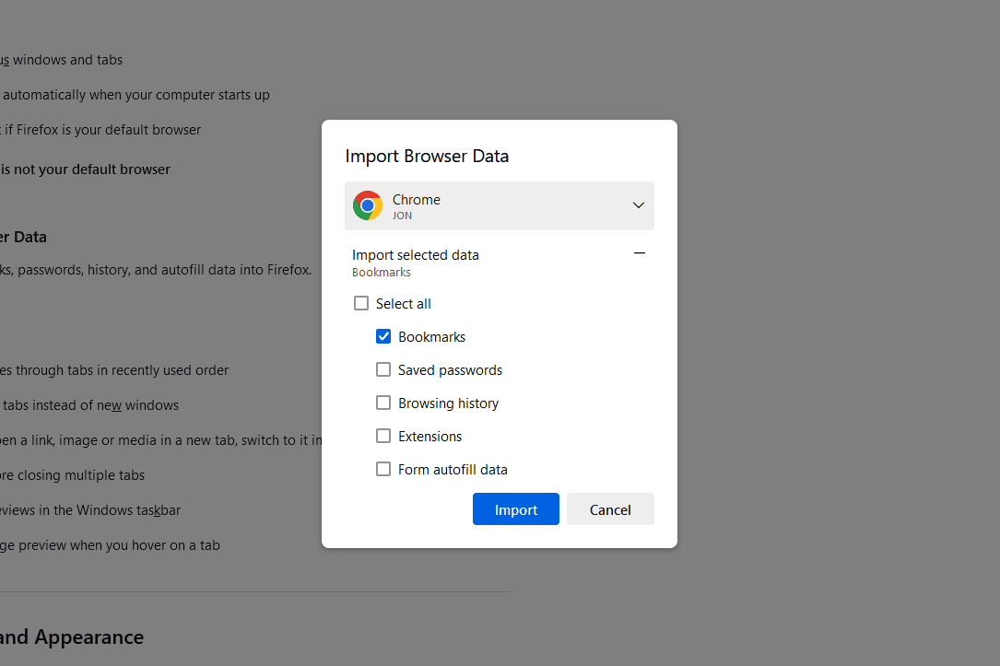Viewport: 1000px width, 666px height.
Task: Collapse the section with the minus icon
Action: [640, 253]
